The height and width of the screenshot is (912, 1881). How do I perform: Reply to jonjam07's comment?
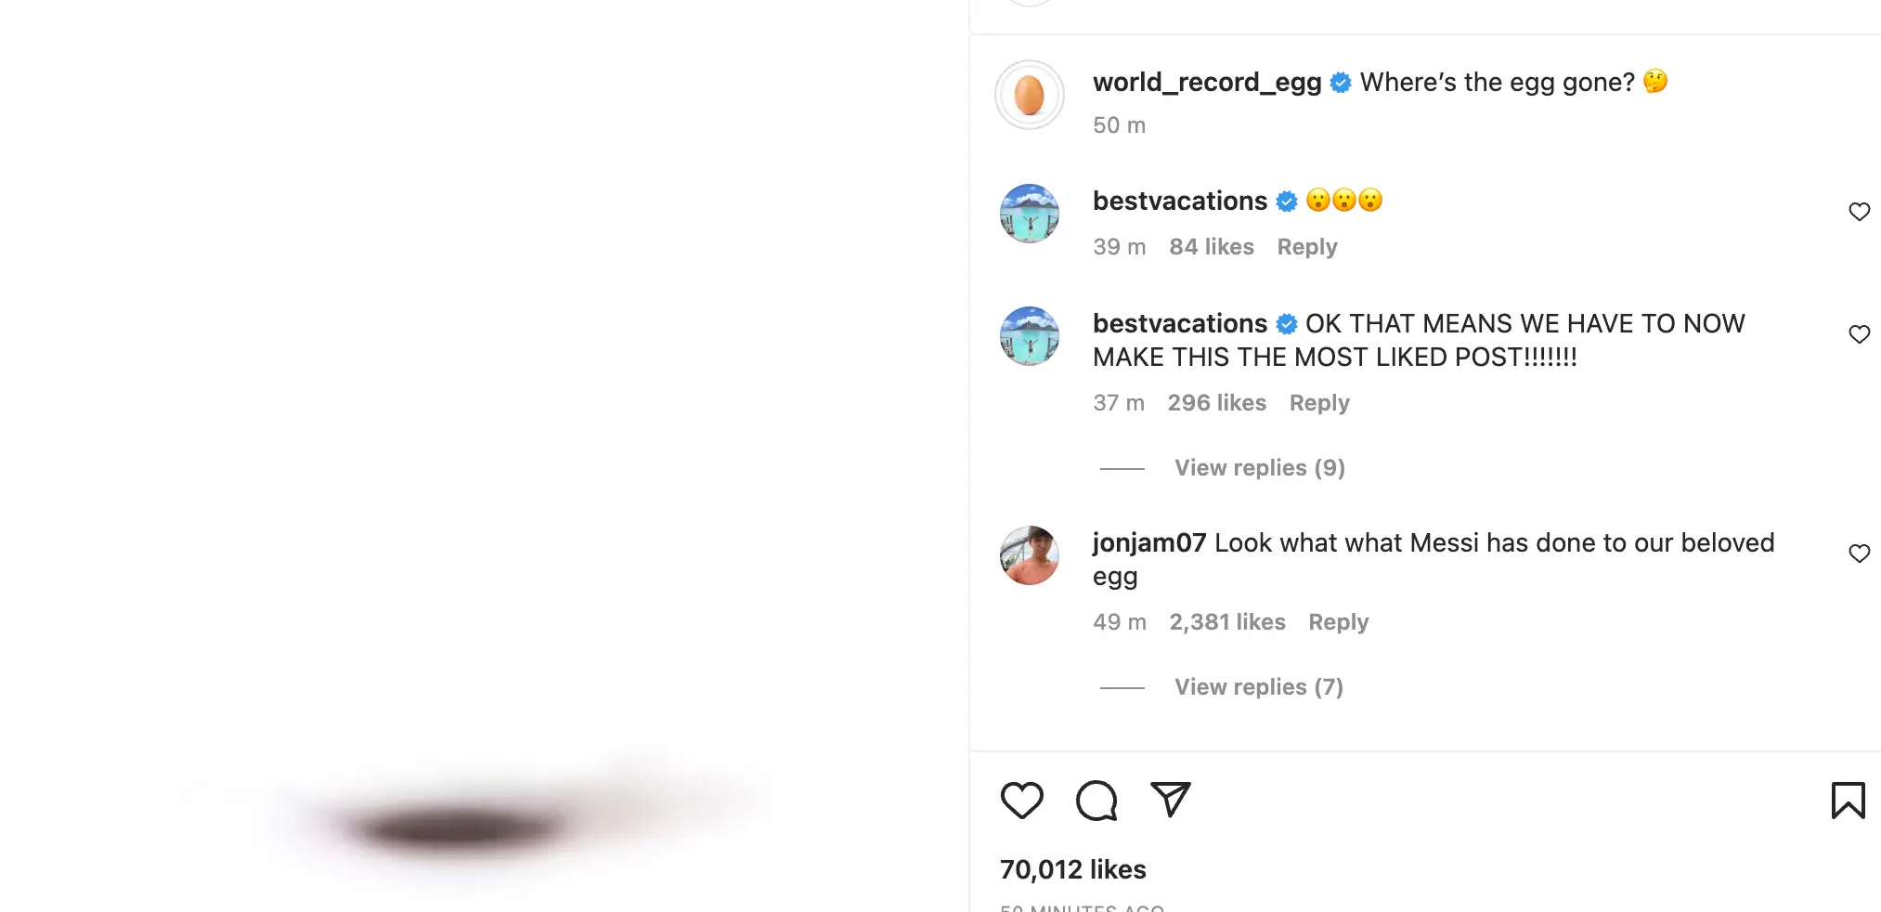tap(1338, 622)
